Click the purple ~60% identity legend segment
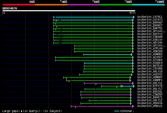The image size is (167, 113). 83,5
